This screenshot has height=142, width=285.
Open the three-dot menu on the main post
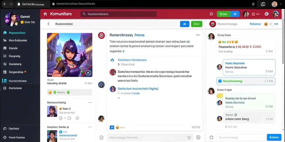(x=198, y=35)
